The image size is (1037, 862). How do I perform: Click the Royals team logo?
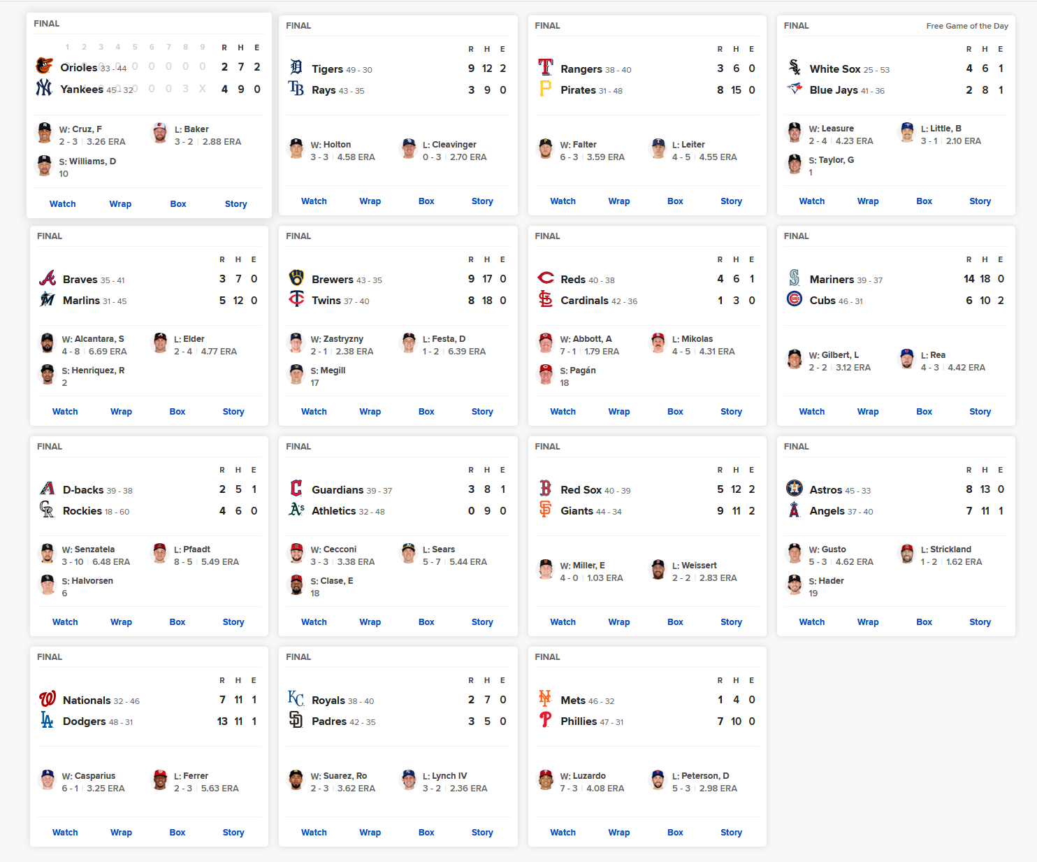(x=296, y=698)
